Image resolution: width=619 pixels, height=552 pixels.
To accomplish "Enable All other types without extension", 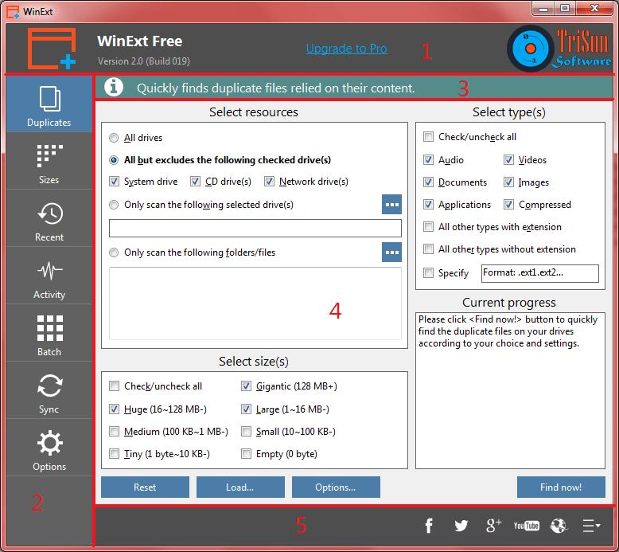I will tap(428, 249).
